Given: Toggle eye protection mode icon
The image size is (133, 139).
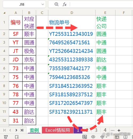Looking at the screenshot, I should pyautogui.click(x=93, y=137).
